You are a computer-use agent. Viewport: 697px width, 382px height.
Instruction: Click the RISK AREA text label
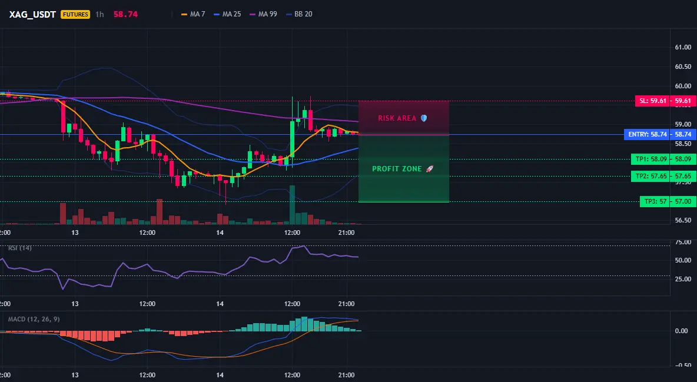(397, 118)
